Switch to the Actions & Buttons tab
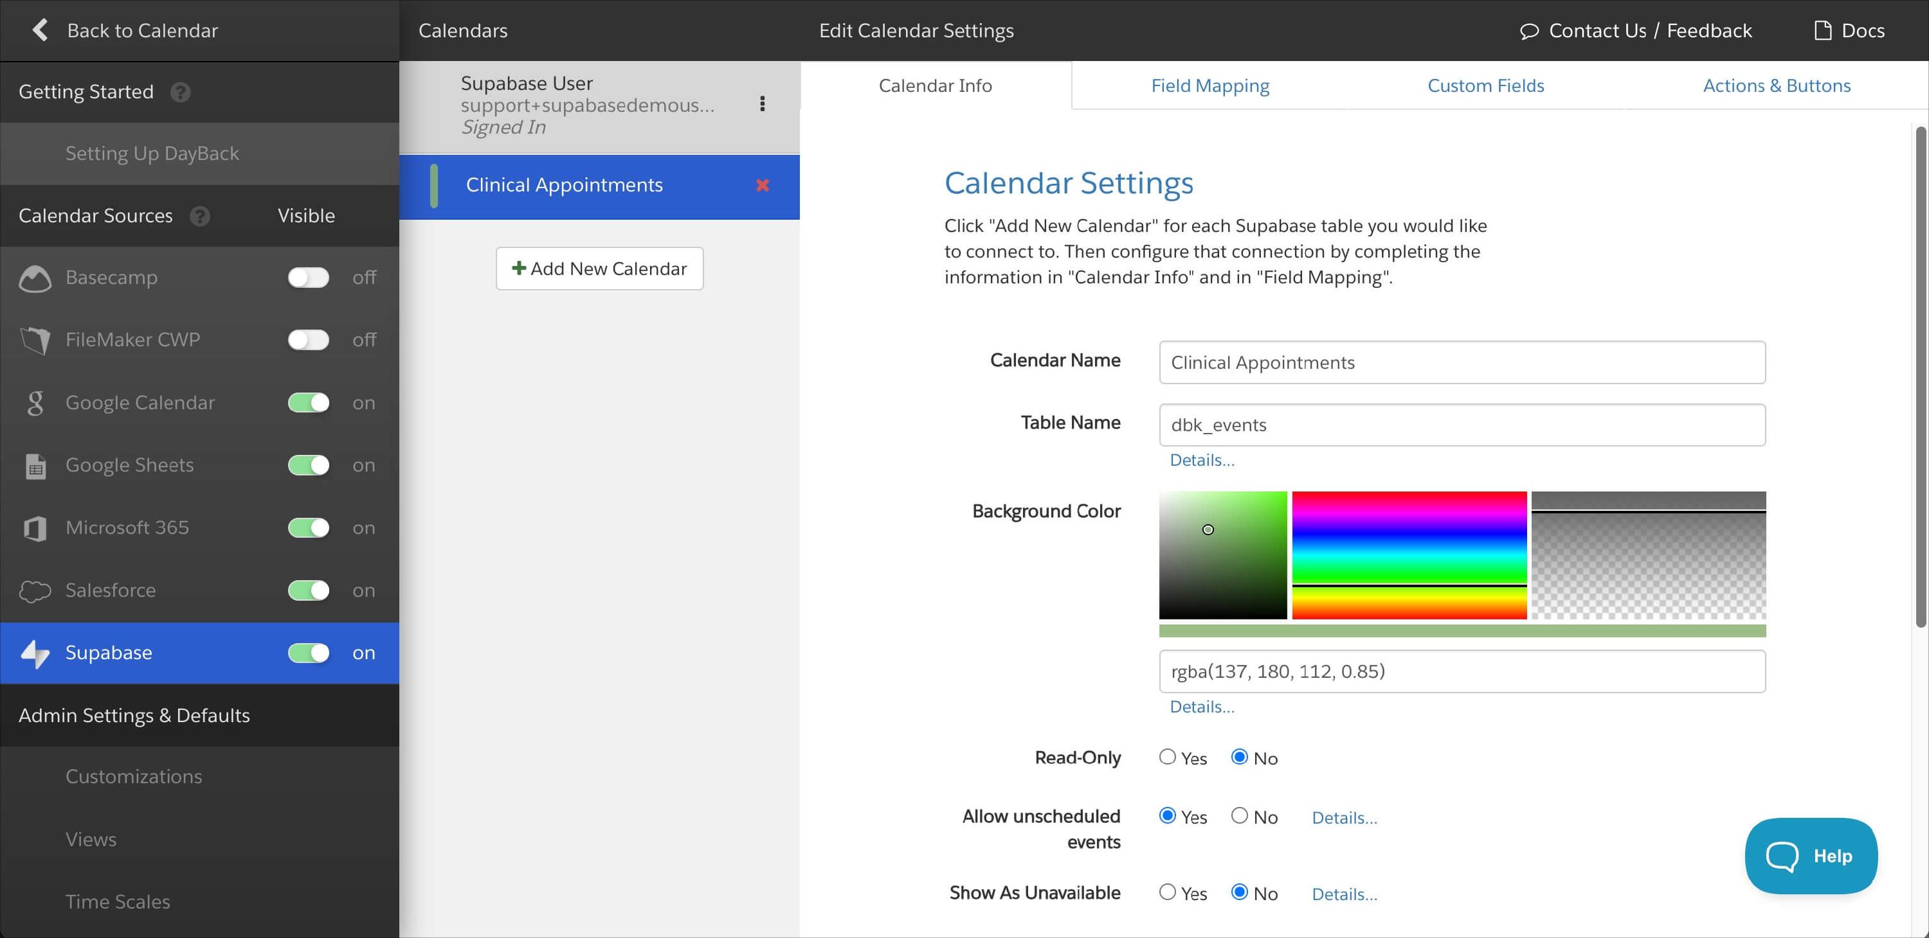 click(x=1776, y=85)
